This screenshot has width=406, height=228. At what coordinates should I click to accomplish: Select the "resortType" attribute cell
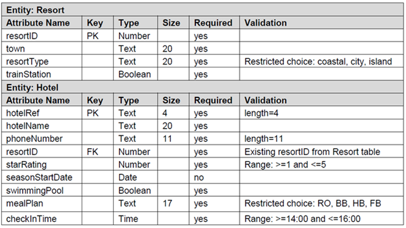click(x=27, y=61)
